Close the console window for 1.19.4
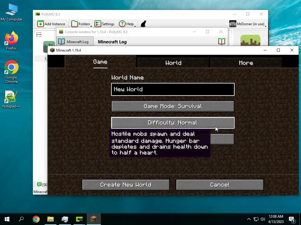This screenshot has height=225, width=301. (x=221, y=32)
